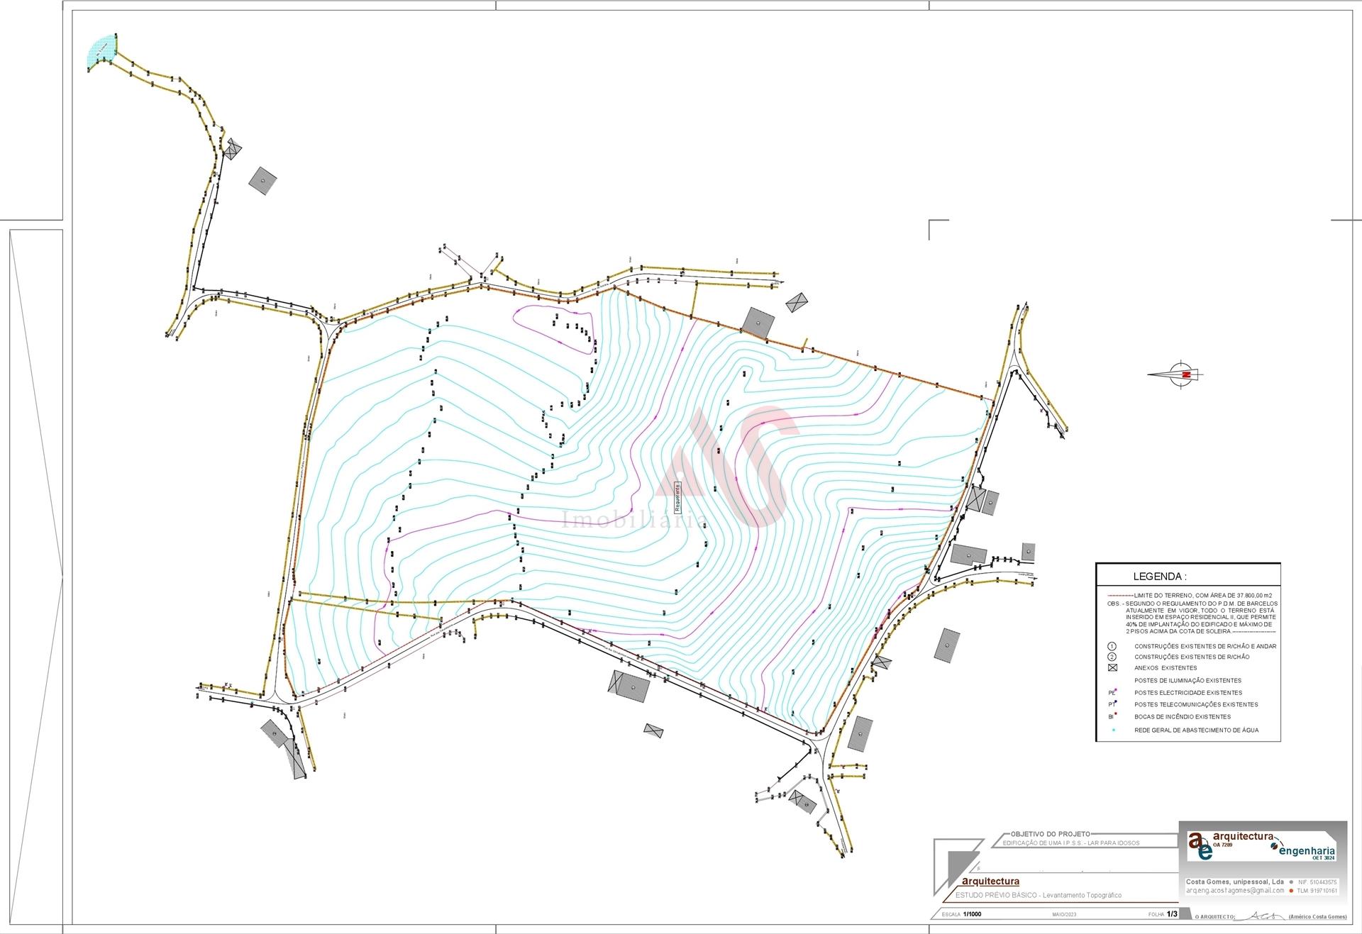
Task: Click 'OET 3824' registration number
Action: 1323,858
